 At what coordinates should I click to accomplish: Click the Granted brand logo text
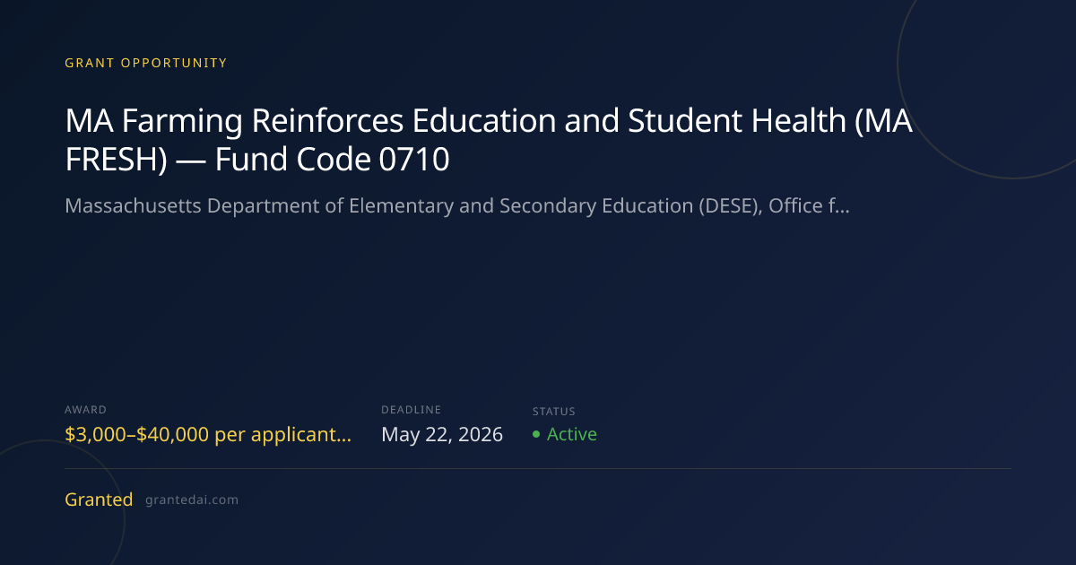[x=99, y=500]
